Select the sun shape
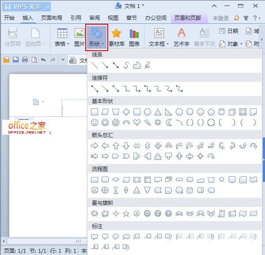The image size is (265, 255). point(158,122)
